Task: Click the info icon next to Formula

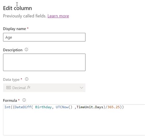Action: point(24,100)
